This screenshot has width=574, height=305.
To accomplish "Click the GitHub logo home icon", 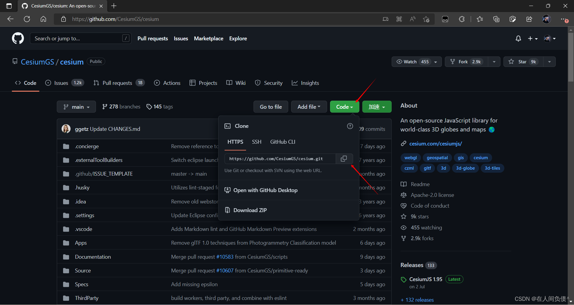I will (x=18, y=39).
